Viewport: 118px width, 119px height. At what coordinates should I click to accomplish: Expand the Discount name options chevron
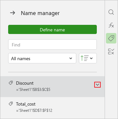tap(97, 85)
